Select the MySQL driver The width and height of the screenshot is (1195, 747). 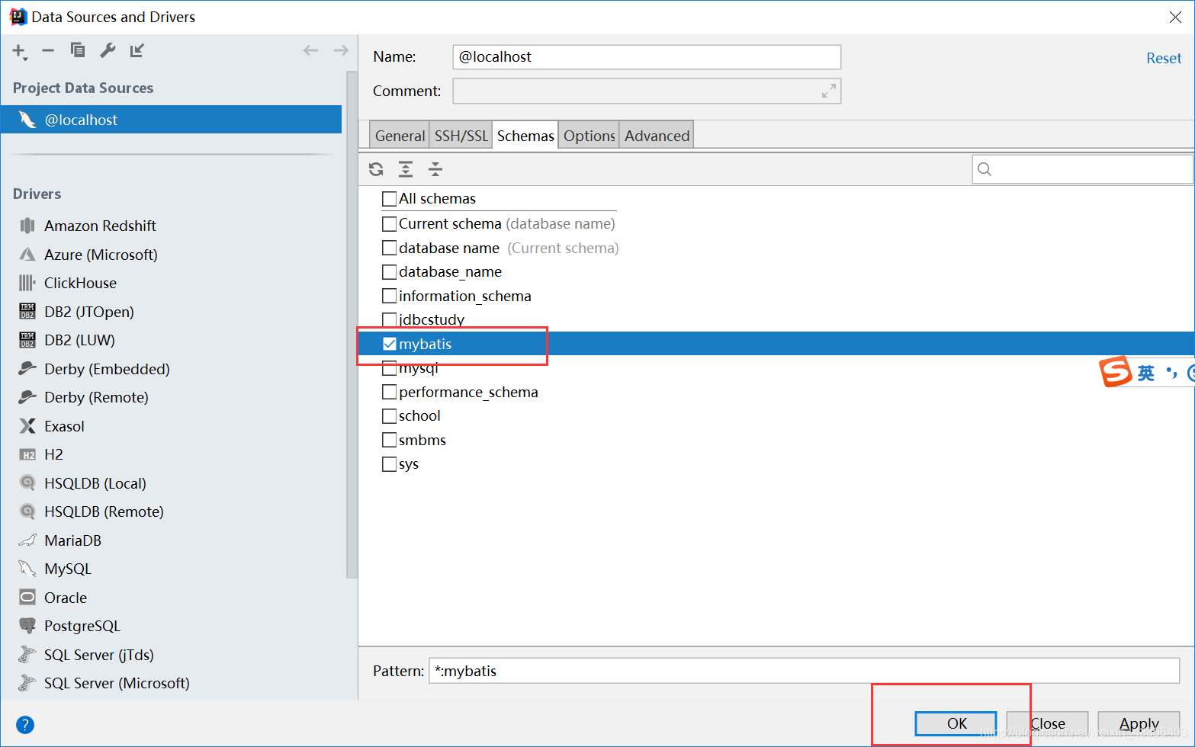pyautogui.click(x=67, y=569)
